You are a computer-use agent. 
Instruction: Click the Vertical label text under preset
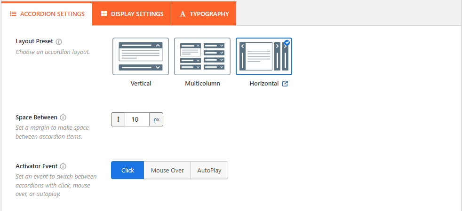[141, 84]
